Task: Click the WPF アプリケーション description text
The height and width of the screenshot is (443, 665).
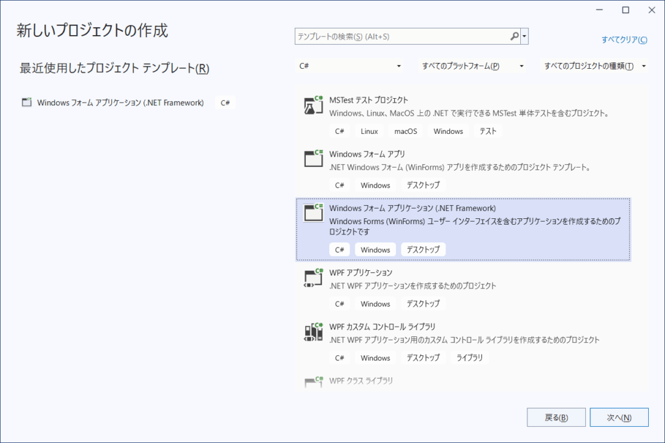Action: point(412,286)
